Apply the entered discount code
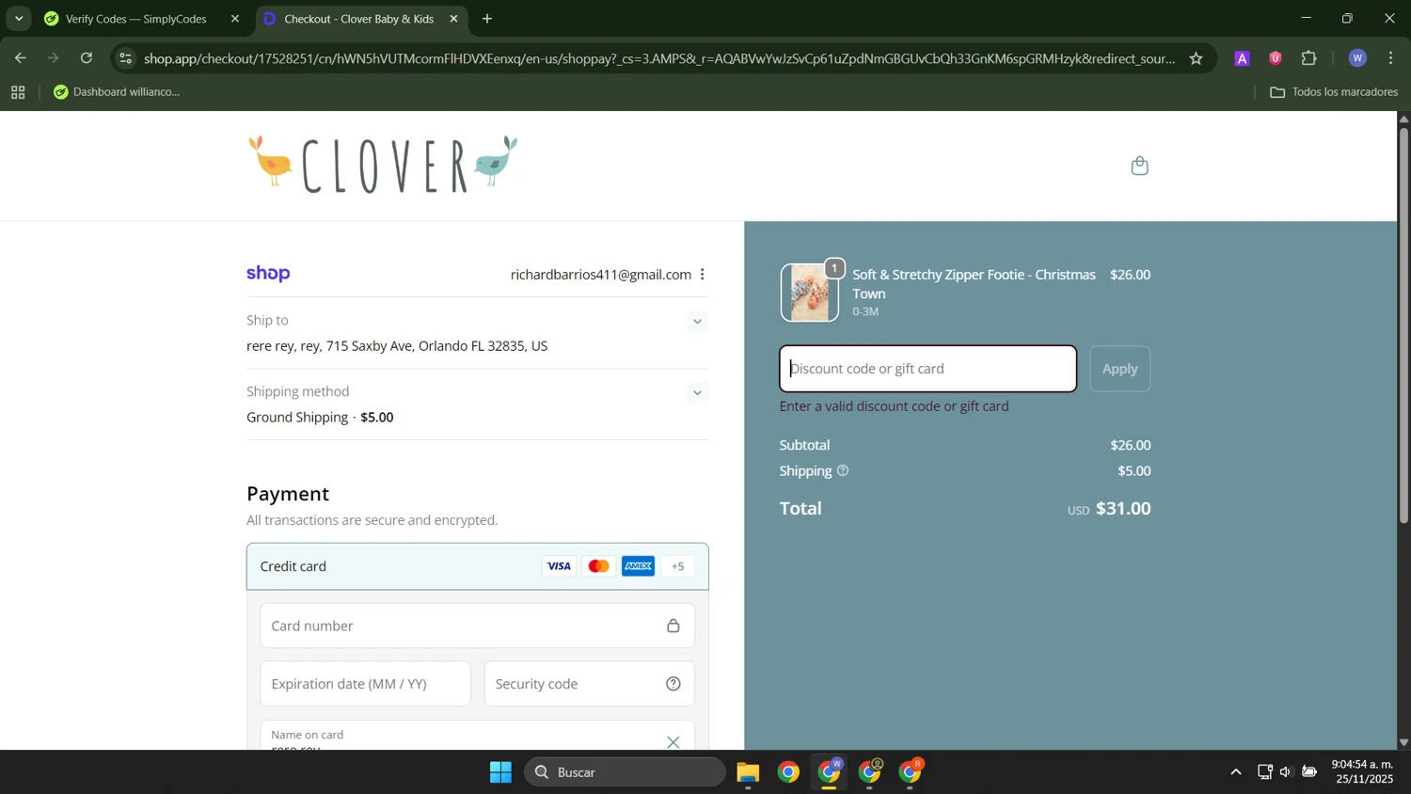The width and height of the screenshot is (1411, 794). click(x=1119, y=369)
